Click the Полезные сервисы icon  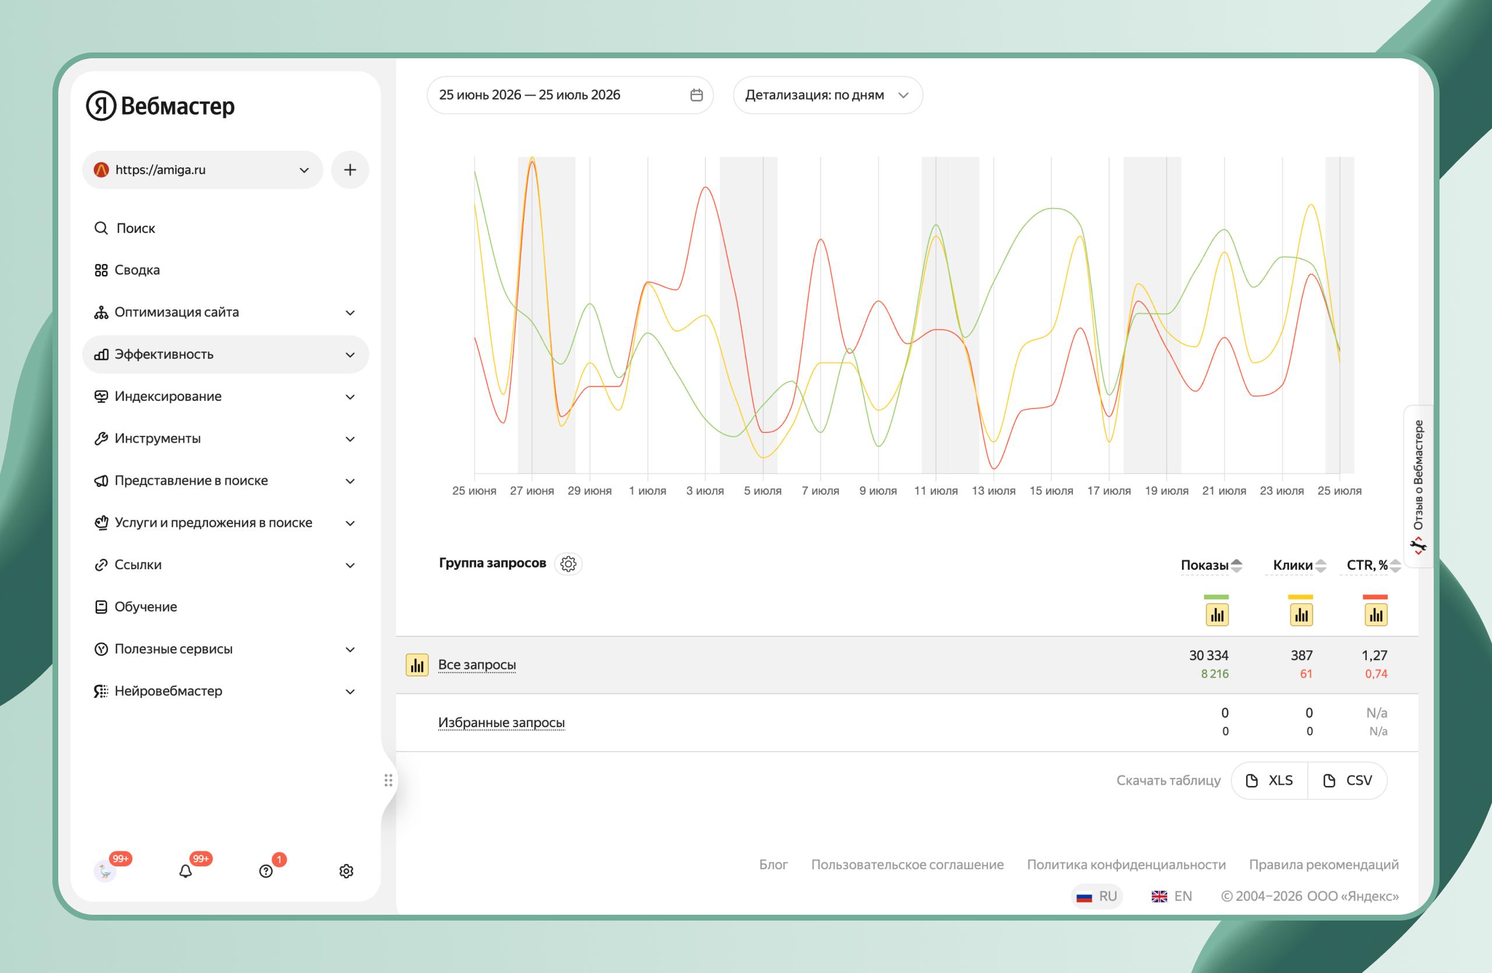[101, 649]
